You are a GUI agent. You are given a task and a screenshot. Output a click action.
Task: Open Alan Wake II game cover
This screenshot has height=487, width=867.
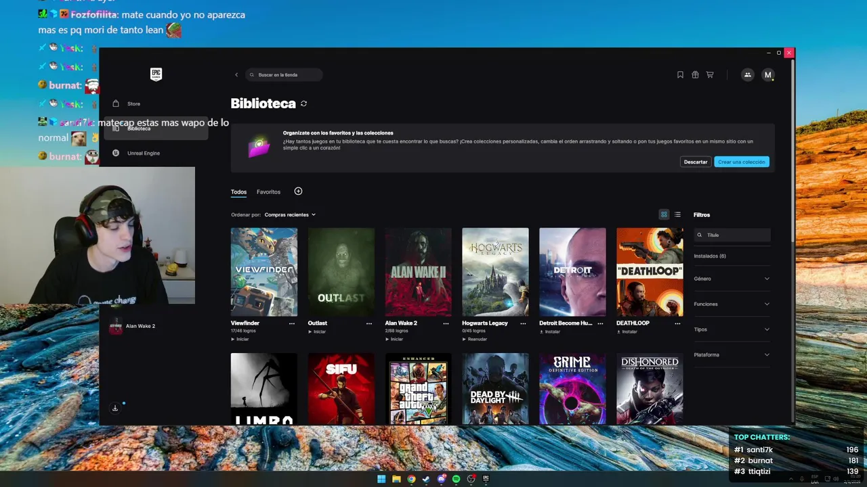[418, 272]
